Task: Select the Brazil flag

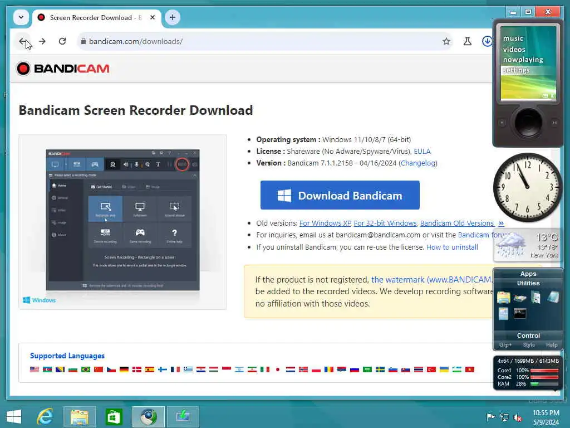Action: (x=86, y=369)
